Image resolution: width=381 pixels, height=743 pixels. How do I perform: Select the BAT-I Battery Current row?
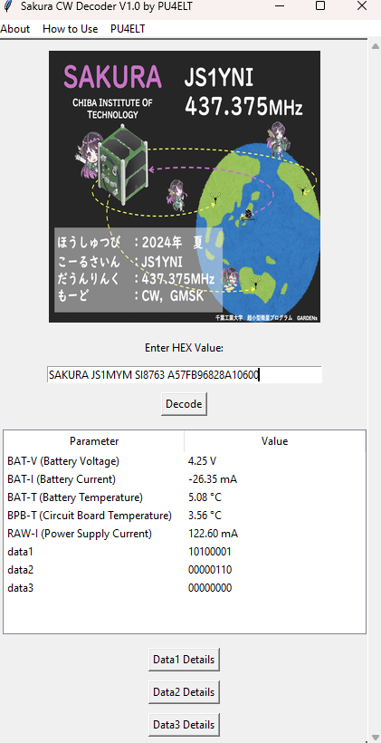click(x=185, y=479)
